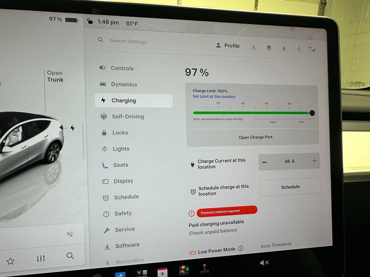Tap the 48 A charge current value
Screen dimensions: 370x277
point(290,161)
